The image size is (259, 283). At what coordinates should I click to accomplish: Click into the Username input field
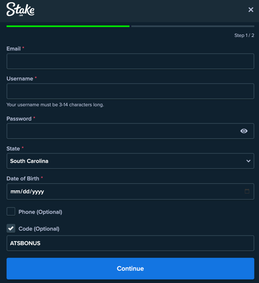click(x=130, y=91)
